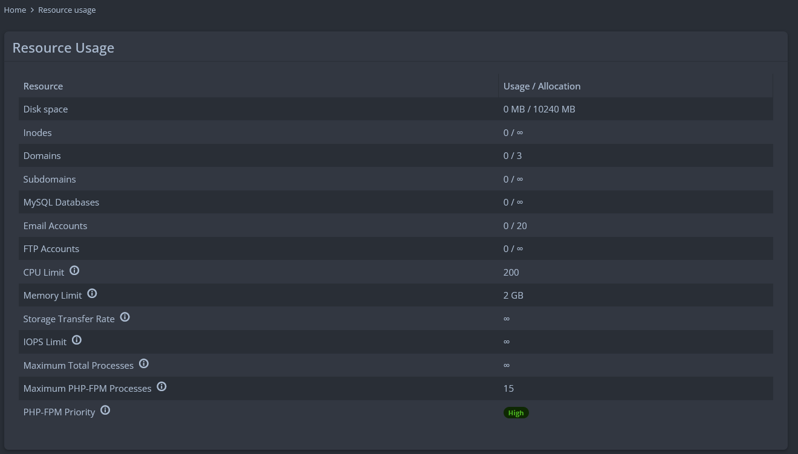Go to the Home breadcrumb link
Viewport: 798px width, 454px height.
click(x=15, y=10)
